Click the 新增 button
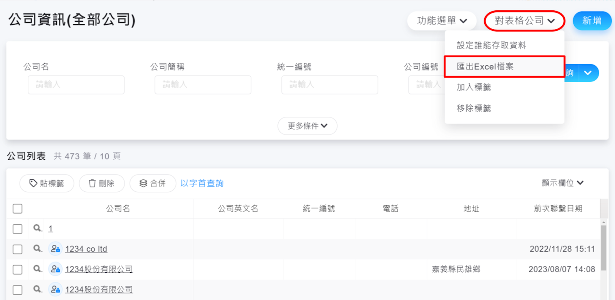 (x=592, y=21)
